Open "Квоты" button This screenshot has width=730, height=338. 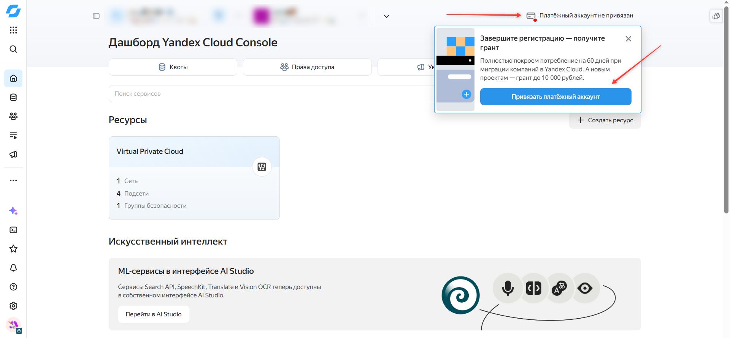tap(173, 67)
